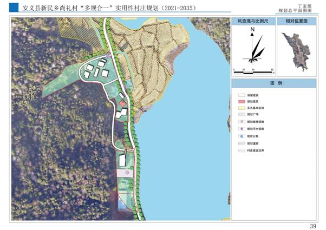Viewport: 326px width, 230px height.
Task: Click the blue square beside the title
Action: coord(14,8)
